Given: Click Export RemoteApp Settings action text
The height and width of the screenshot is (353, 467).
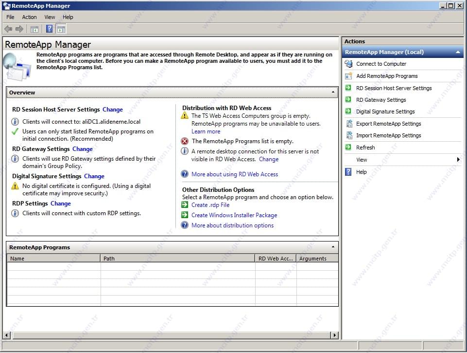Looking at the screenshot, I should (389, 124).
